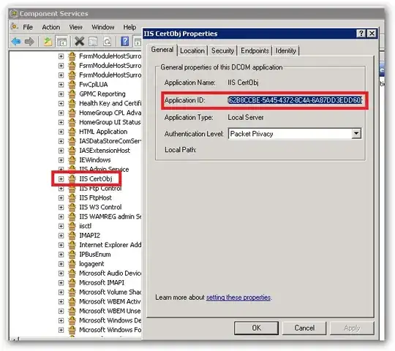395x351 pixels.
Task: Expand the HTML Application tree node
Action: (61, 132)
